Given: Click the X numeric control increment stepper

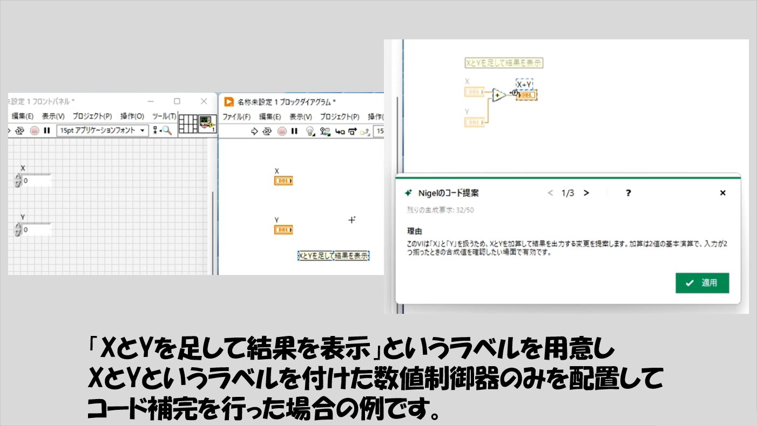Looking at the screenshot, I should click(x=17, y=177).
